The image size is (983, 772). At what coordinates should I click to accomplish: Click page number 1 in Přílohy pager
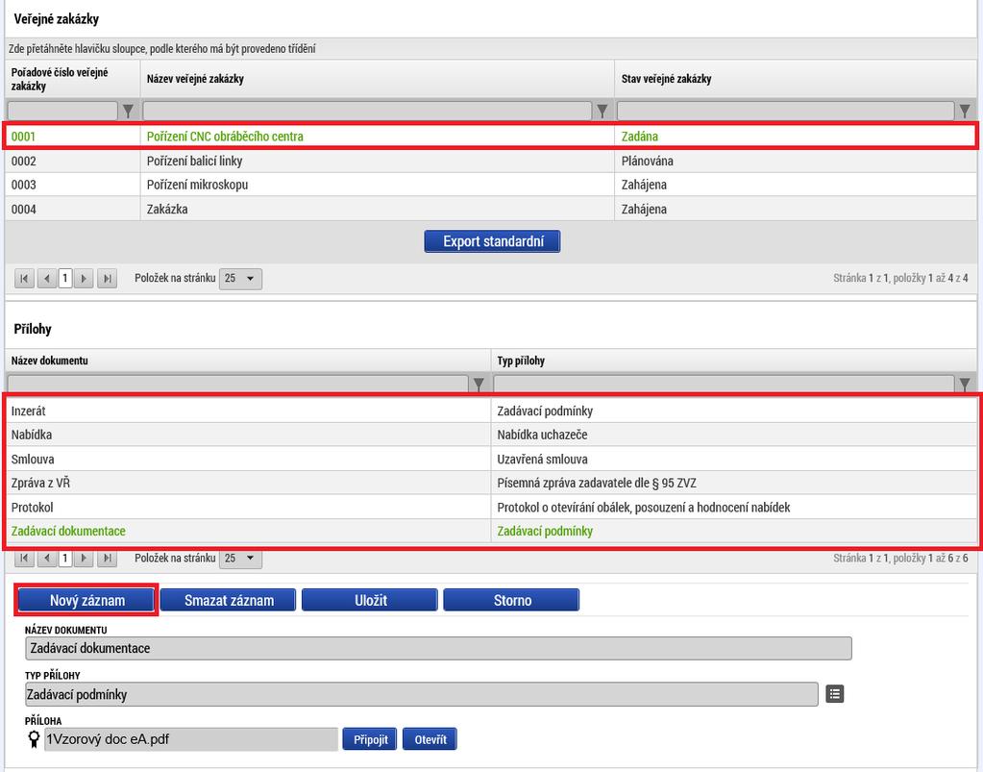(x=65, y=558)
